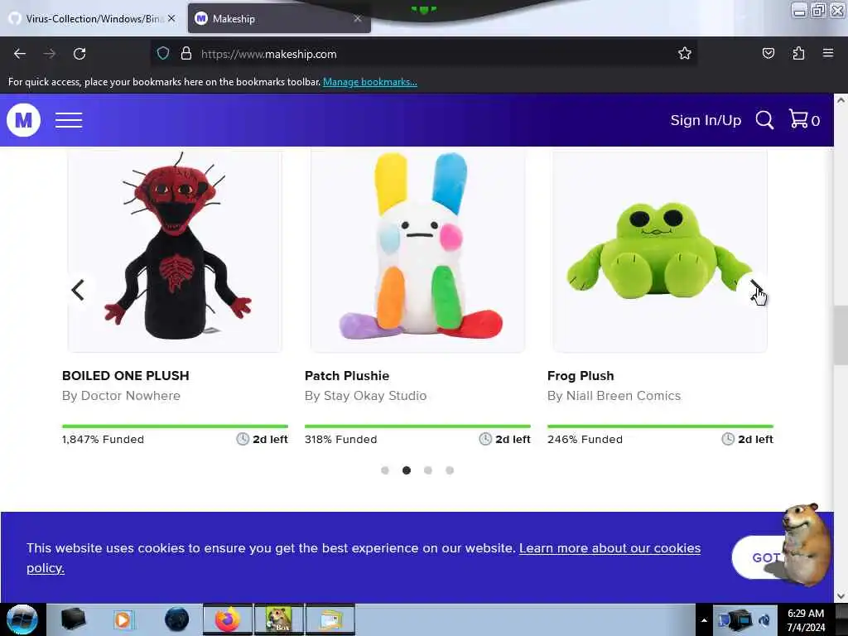Select second carousel page dot
This screenshot has width=848, height=636.
(407, 470)
